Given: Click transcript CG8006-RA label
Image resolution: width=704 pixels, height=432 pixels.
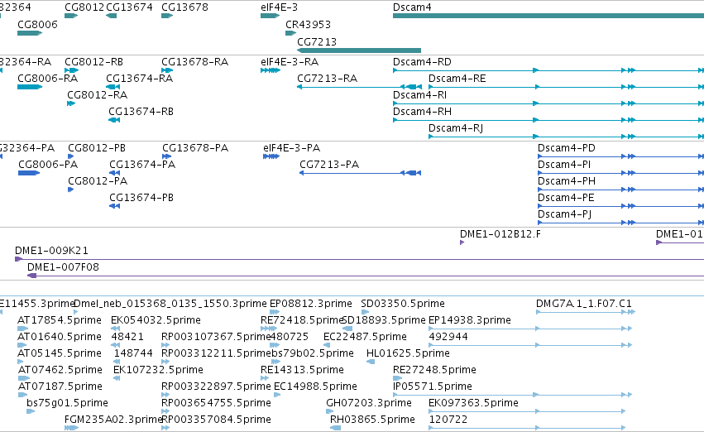Looking at the screenshot, I should [x=48, y=79].
